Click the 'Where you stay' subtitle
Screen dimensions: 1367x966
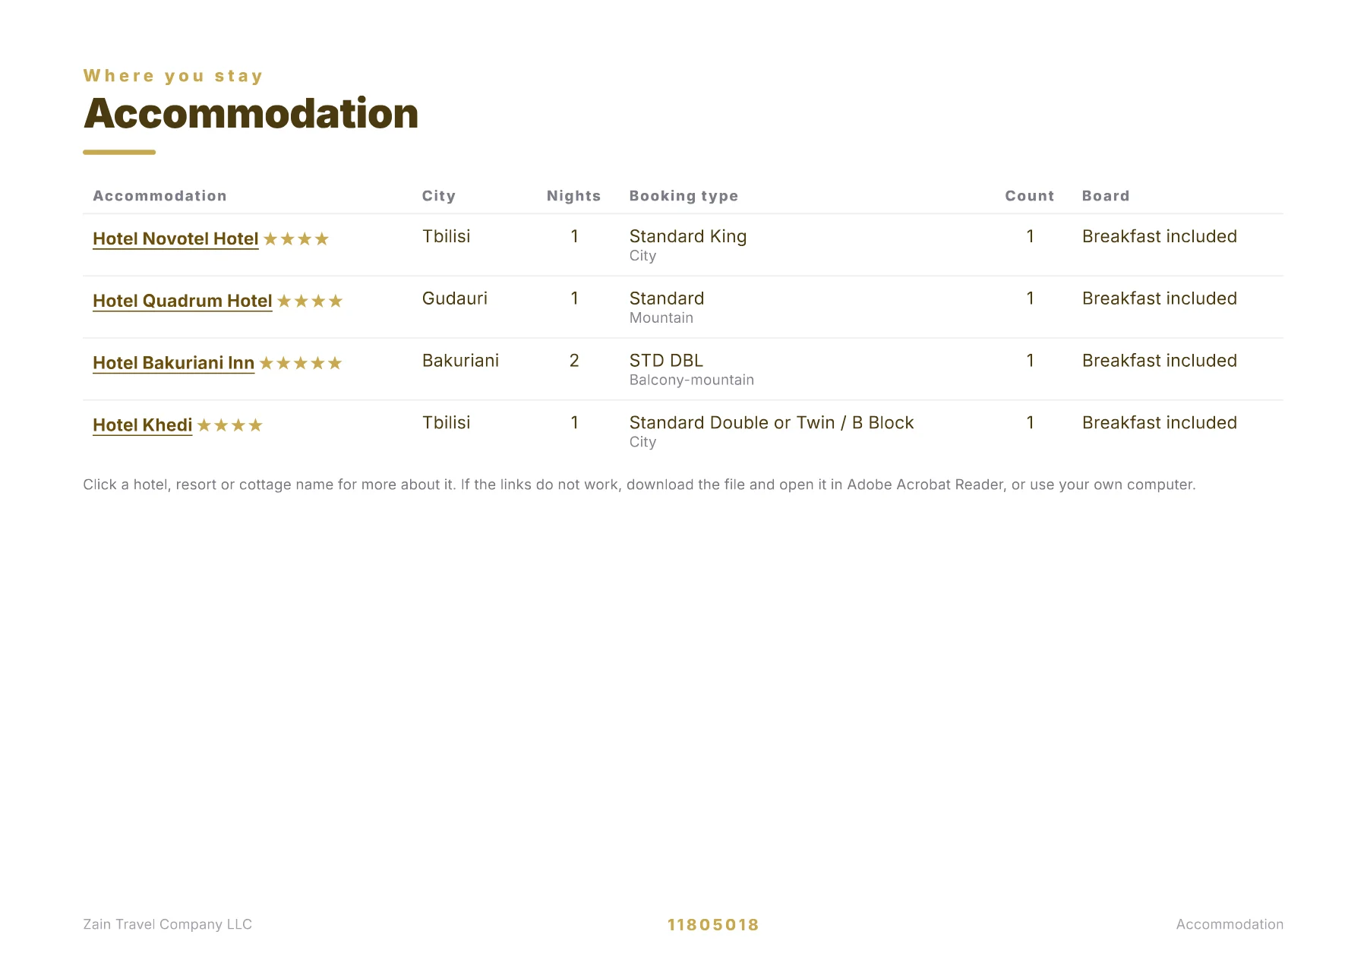coord(173,76)
